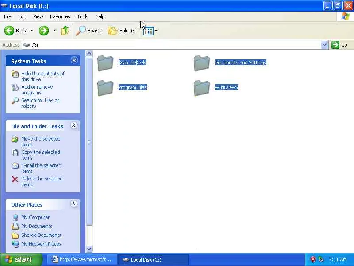Click the sidebar scroll down arrow
This screenshot has height=266, width=354.
coord(89,249)
